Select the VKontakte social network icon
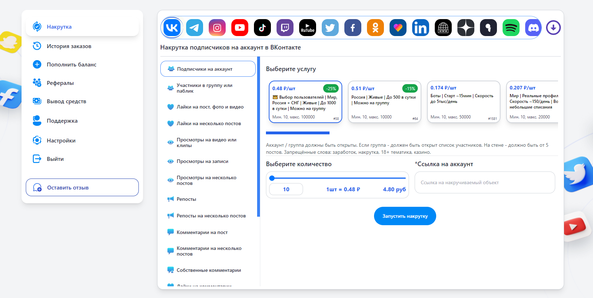593x298 pixels. (172, 28)
